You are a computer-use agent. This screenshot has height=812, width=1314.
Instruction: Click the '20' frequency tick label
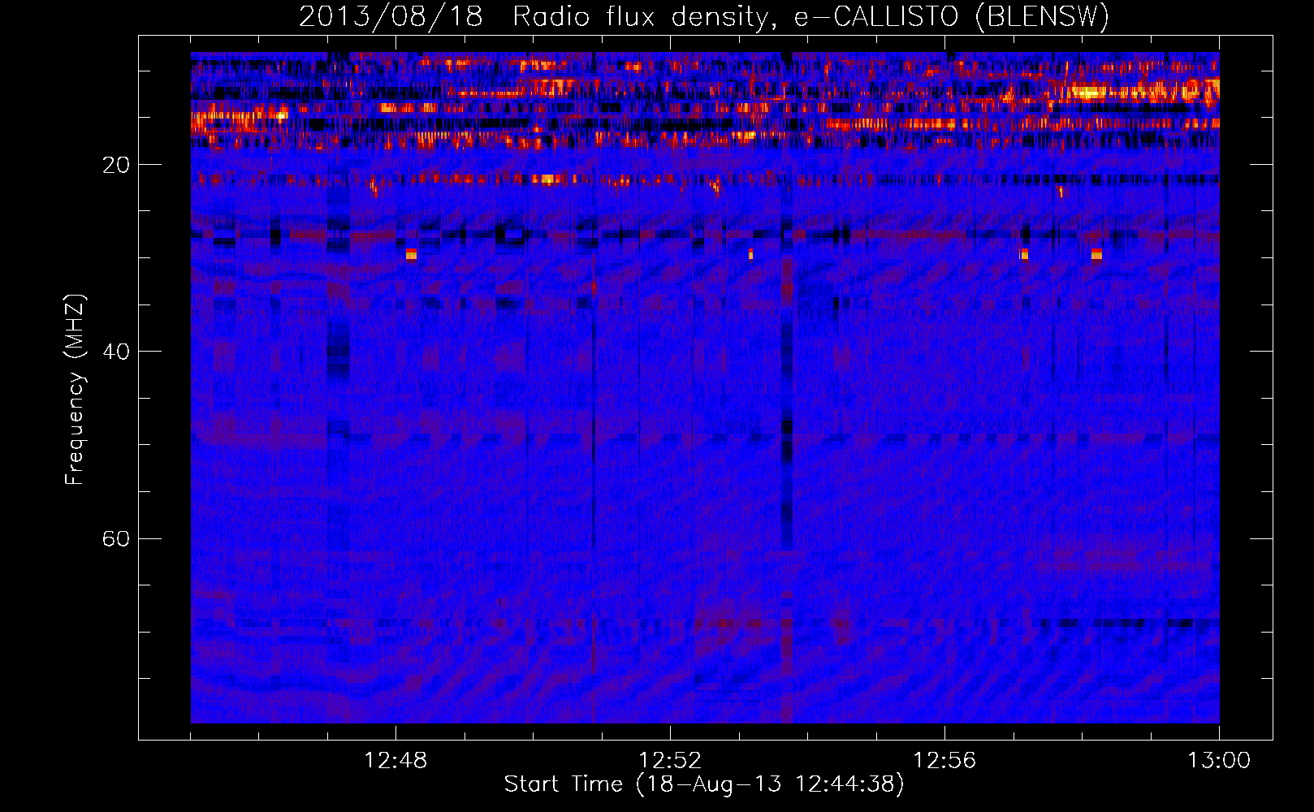(115, 165)
